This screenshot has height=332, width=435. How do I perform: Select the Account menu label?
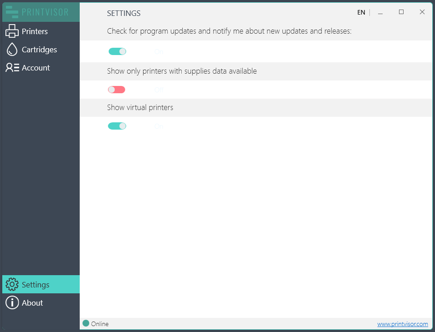click(x=36, y=68)
